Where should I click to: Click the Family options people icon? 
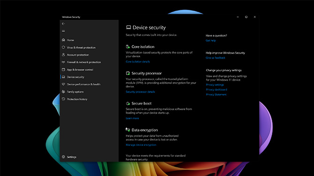63,92
